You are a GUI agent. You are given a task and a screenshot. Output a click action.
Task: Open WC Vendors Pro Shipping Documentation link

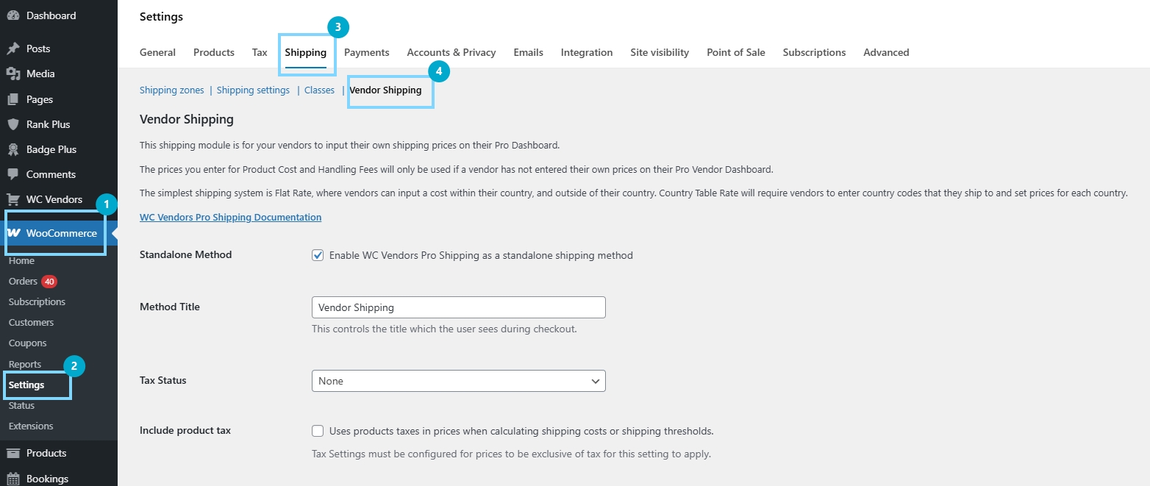point(230,217)
